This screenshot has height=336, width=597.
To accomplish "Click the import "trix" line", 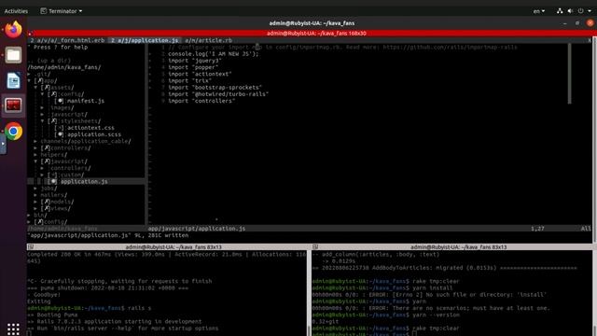I will (x=189, y=81).
